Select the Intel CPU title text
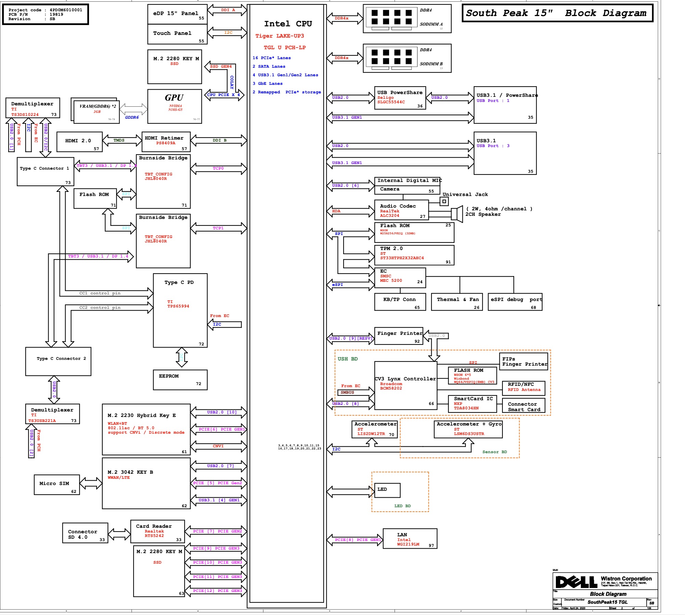Screen dimensions: 685x615 pyautogui.click(x=288, y=24)
